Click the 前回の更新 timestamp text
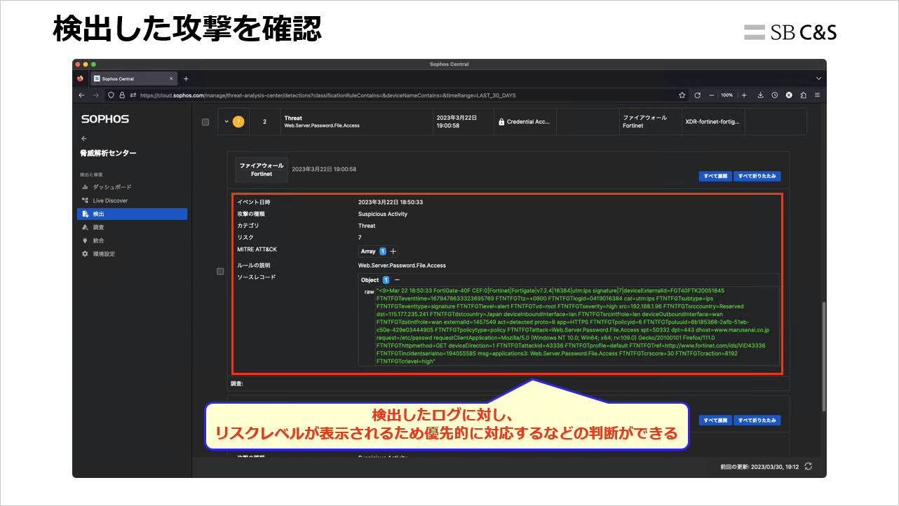899x506 pixels. (759, 467)
